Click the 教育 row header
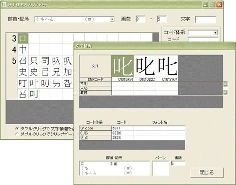 95,93
